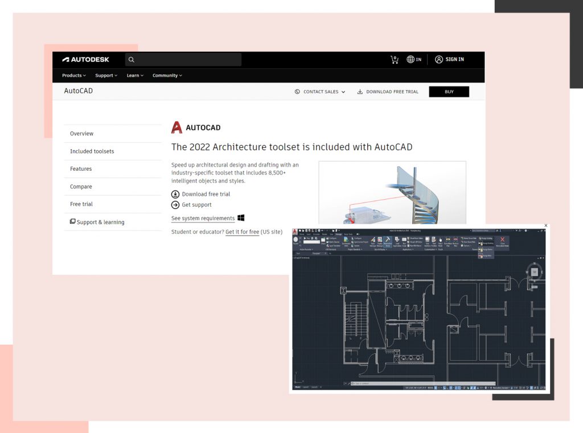Click the hand Select Mode ribbon icon
The width and height of the screenshot is (583, 433).
pyautogui.click(x=440, y=240)
